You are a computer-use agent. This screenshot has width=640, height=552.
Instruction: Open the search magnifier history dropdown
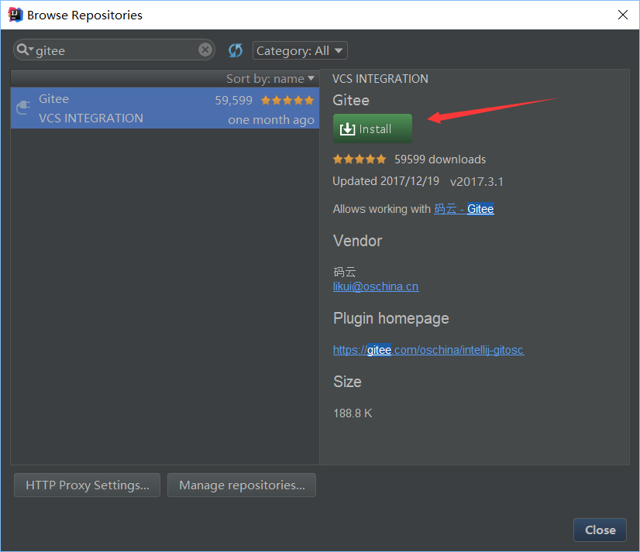[25, 50]
